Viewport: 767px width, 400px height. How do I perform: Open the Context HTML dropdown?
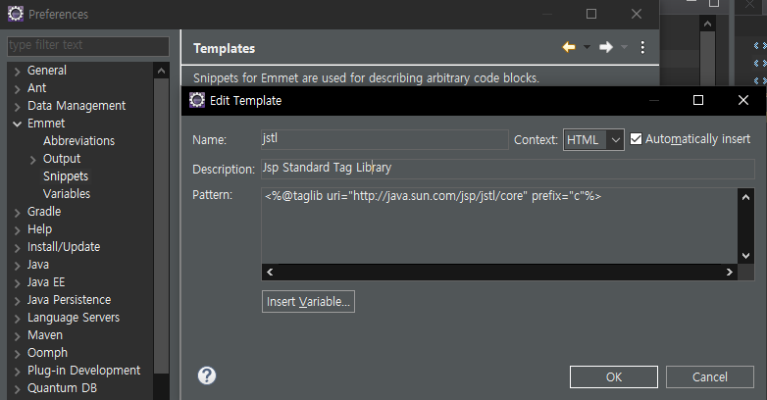(593, 140)
